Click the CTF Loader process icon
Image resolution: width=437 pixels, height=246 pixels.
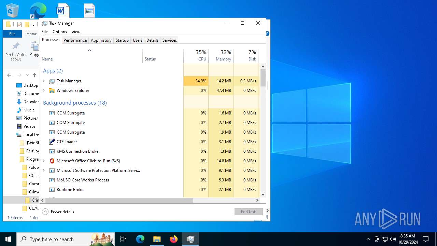(52, 142)
